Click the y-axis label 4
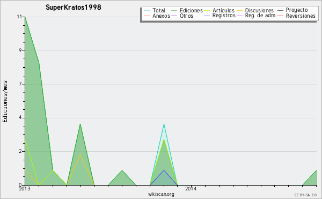 [x=20, y=117]
